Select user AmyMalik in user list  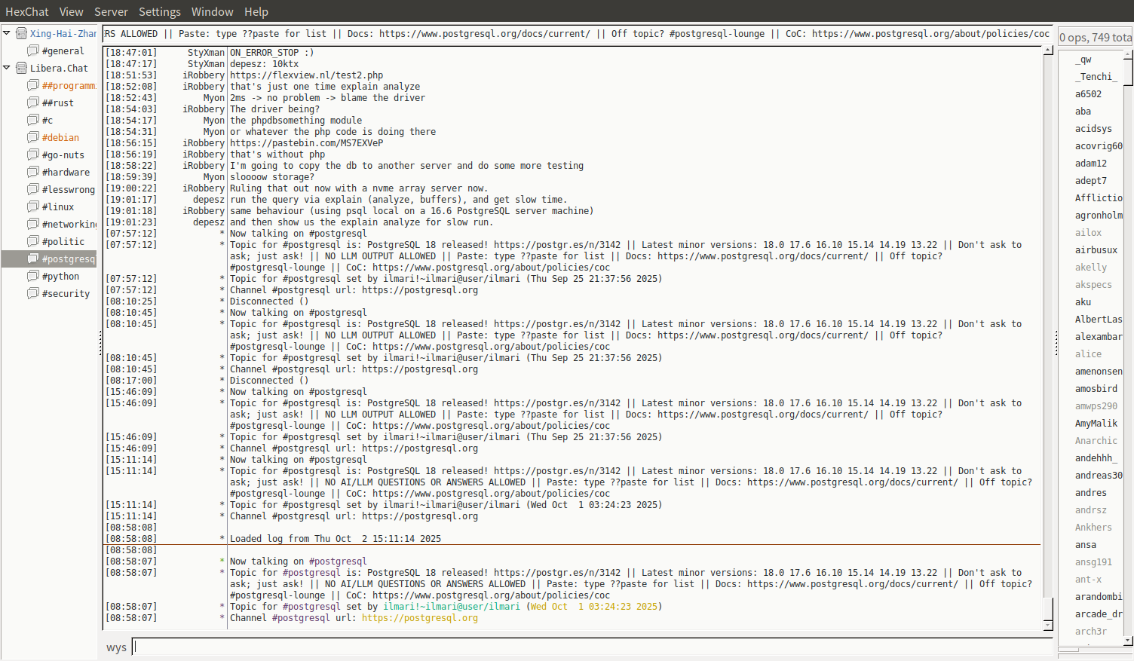(x=1096, y=424)
